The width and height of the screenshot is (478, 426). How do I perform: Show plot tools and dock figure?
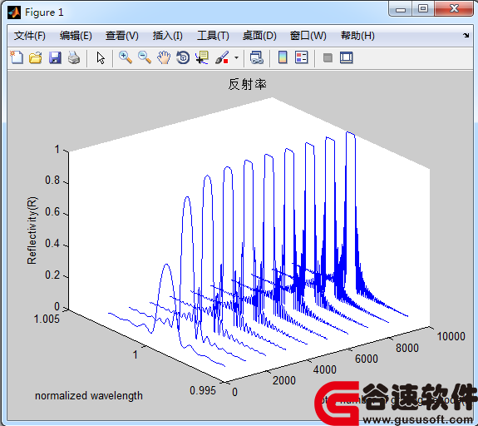tap(347, 57)
